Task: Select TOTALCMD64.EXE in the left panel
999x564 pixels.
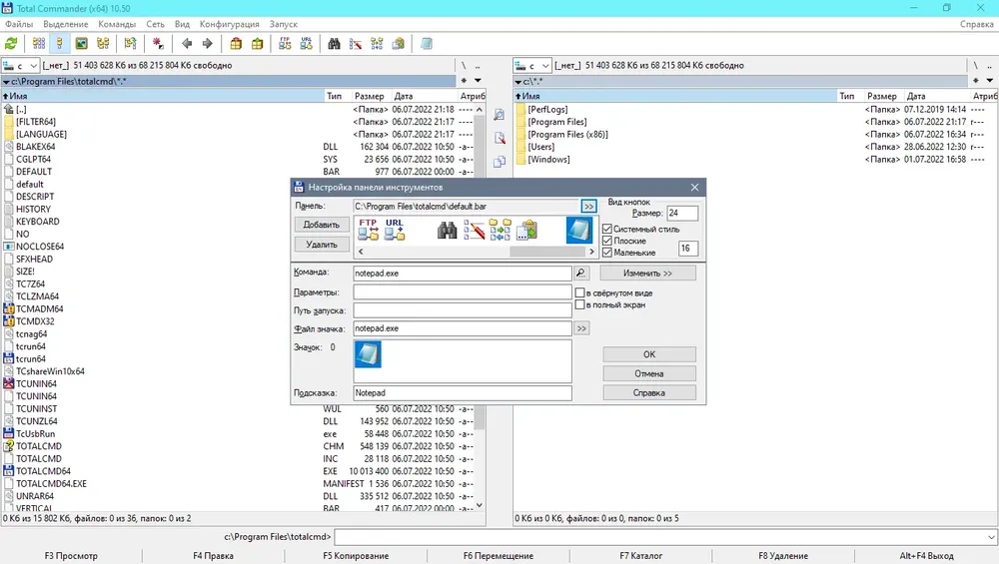Action: pyautogui.click(x=51, y=484)
